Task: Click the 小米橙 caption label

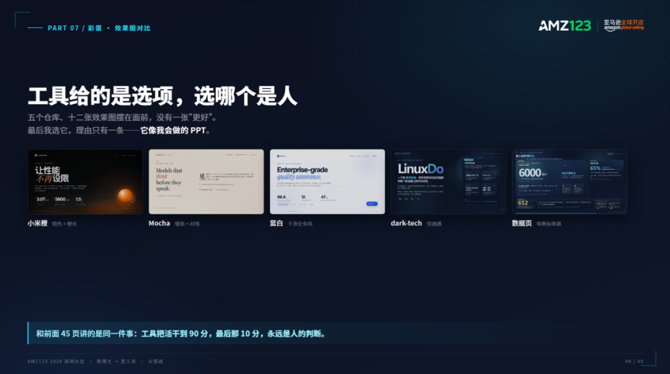Action: coord(38,223)
